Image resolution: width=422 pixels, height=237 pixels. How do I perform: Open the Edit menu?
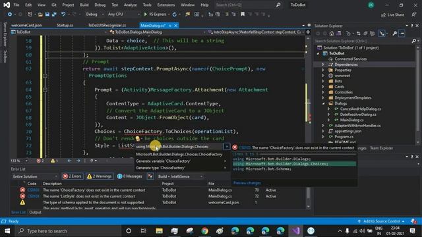pyautogui.click(x=28, y=5)
